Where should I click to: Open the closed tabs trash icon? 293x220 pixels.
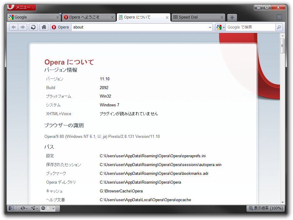coord(279,18)
